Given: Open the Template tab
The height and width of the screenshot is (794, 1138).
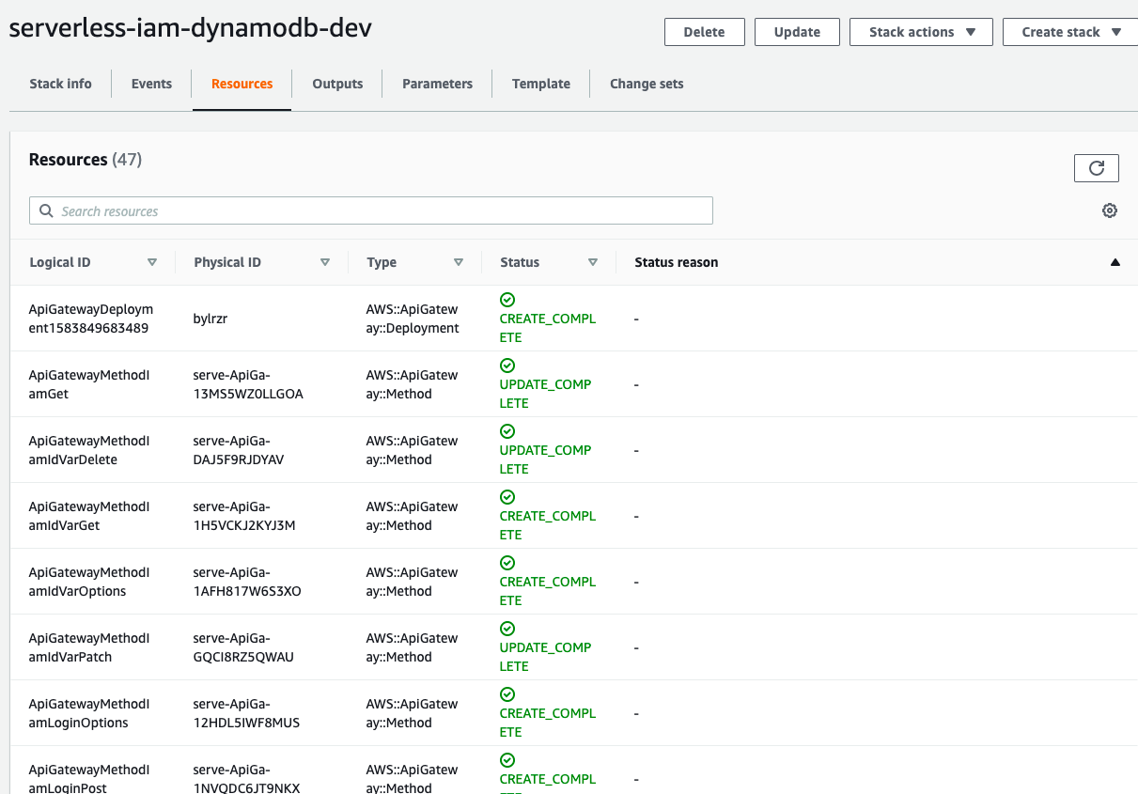Looking at the screenshot, I should pyautogui.click(x=541, y=84).
